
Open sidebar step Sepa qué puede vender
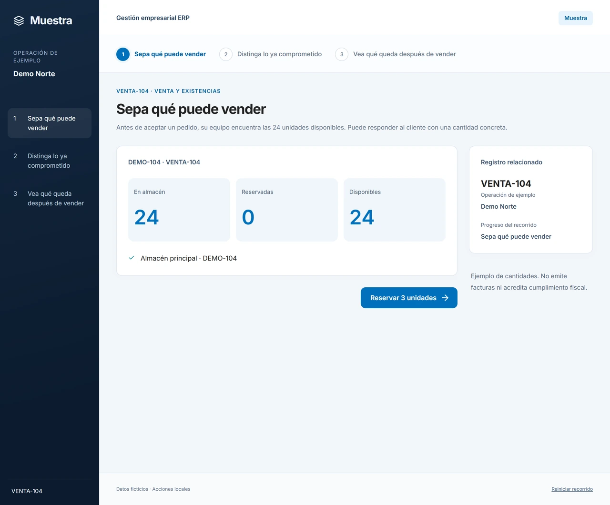pyautogui.click(x=50, y=123)
